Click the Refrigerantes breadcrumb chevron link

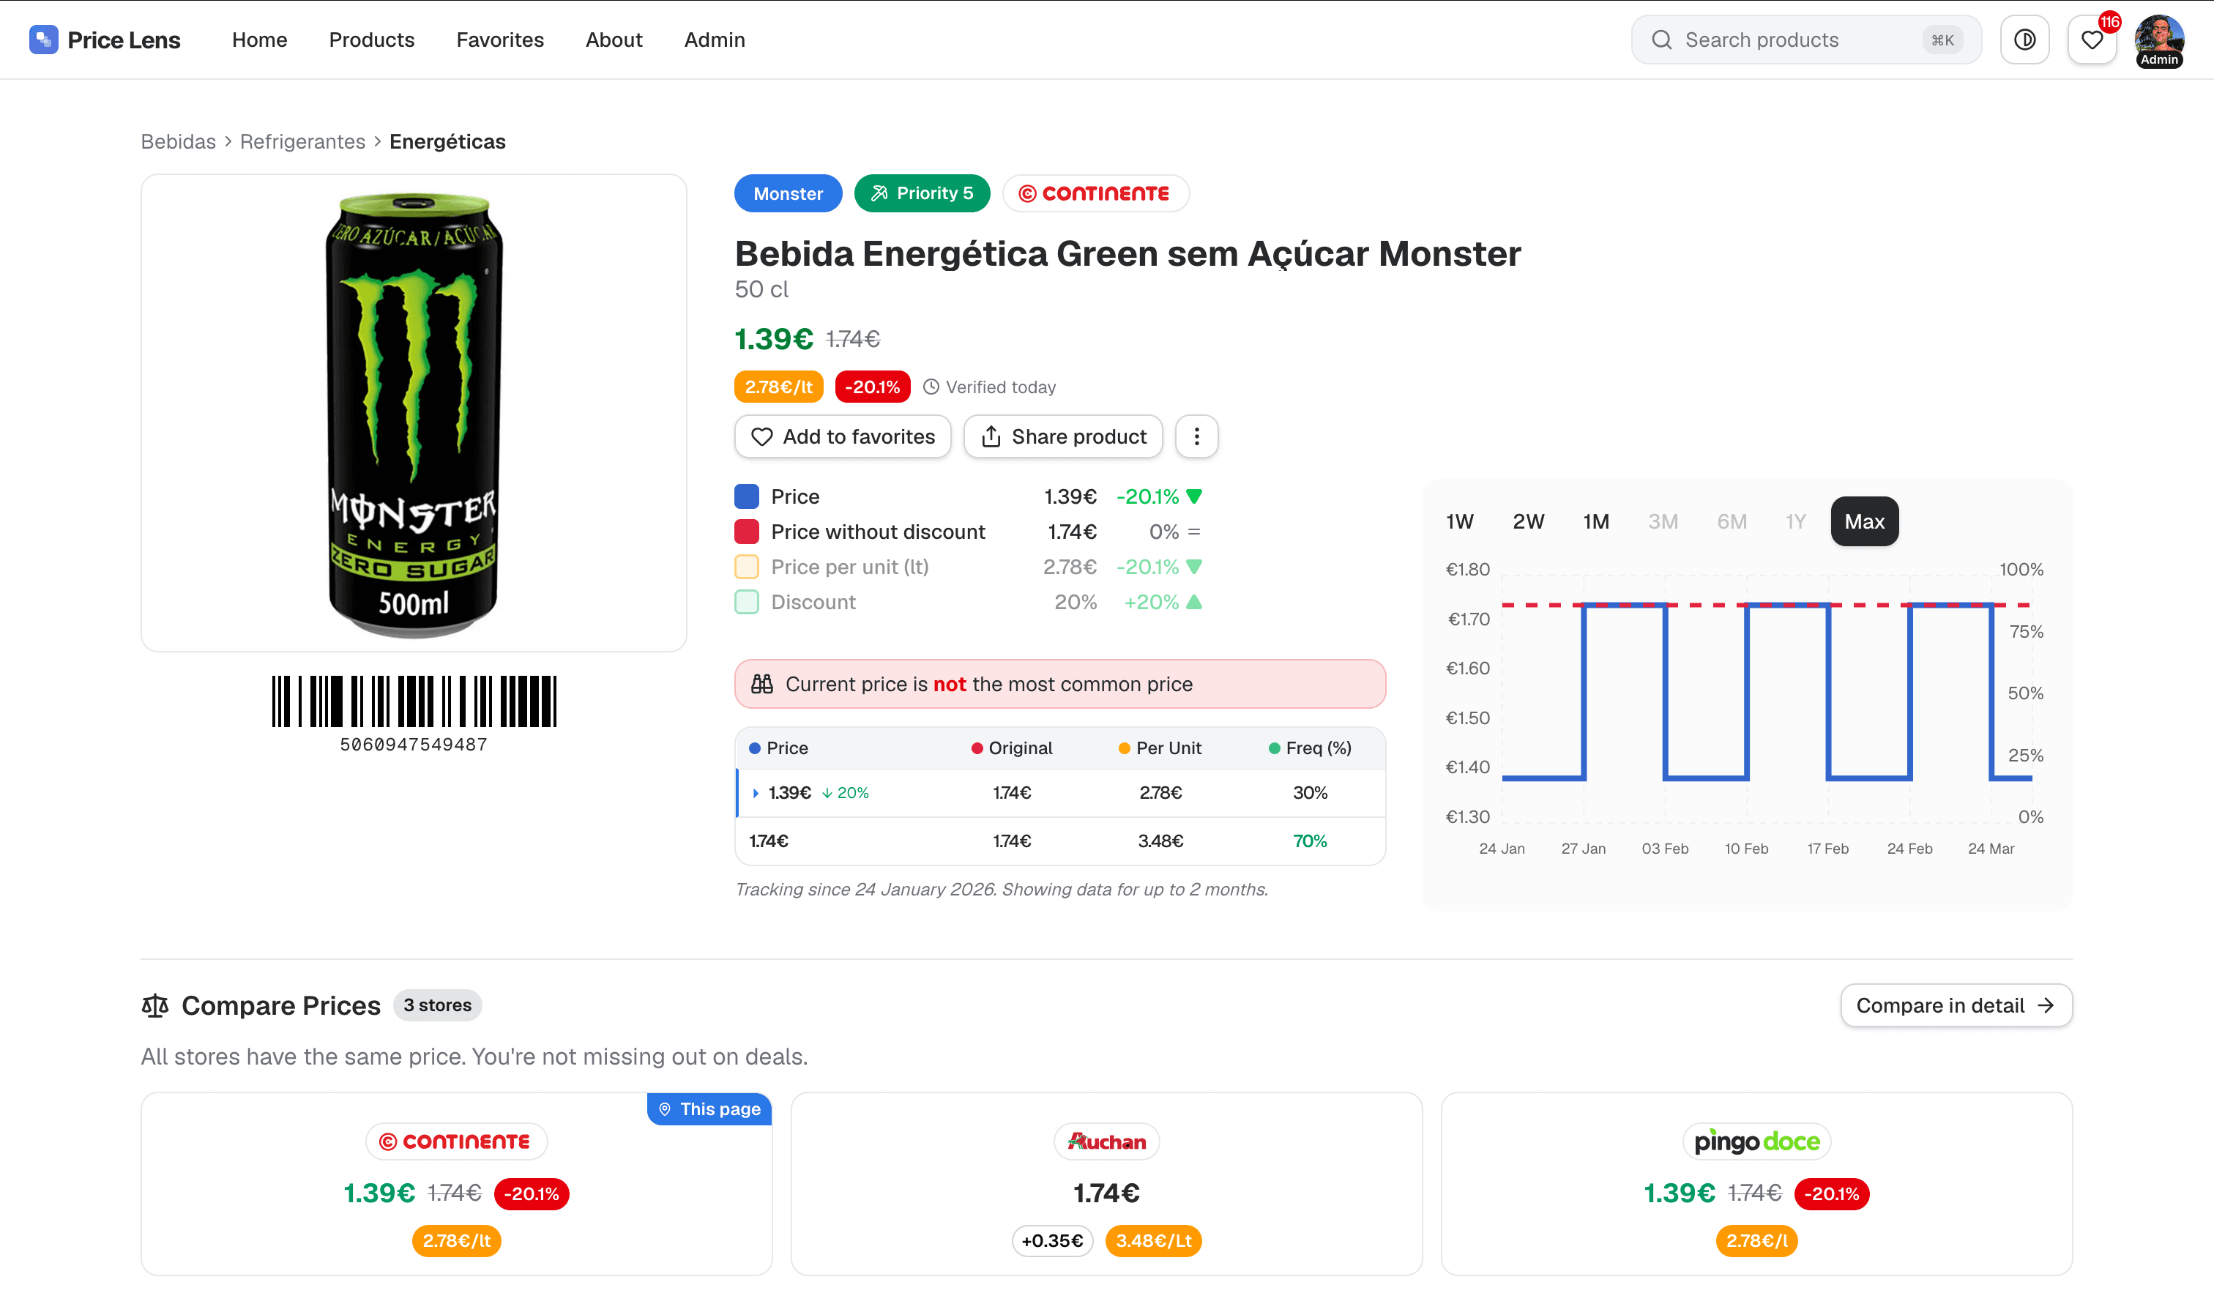coord(302,142)
